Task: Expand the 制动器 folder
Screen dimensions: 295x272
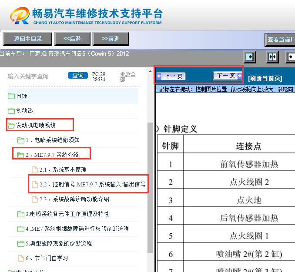Action: pos(73,110)
